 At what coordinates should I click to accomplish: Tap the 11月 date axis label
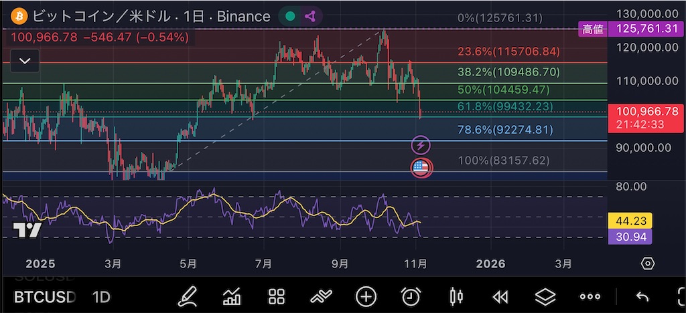point(416,264)
